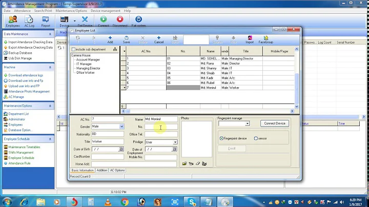Screen dimensions: 369x207
Task: Open Department List in sidebar
Action: click(x=18, y=114)
